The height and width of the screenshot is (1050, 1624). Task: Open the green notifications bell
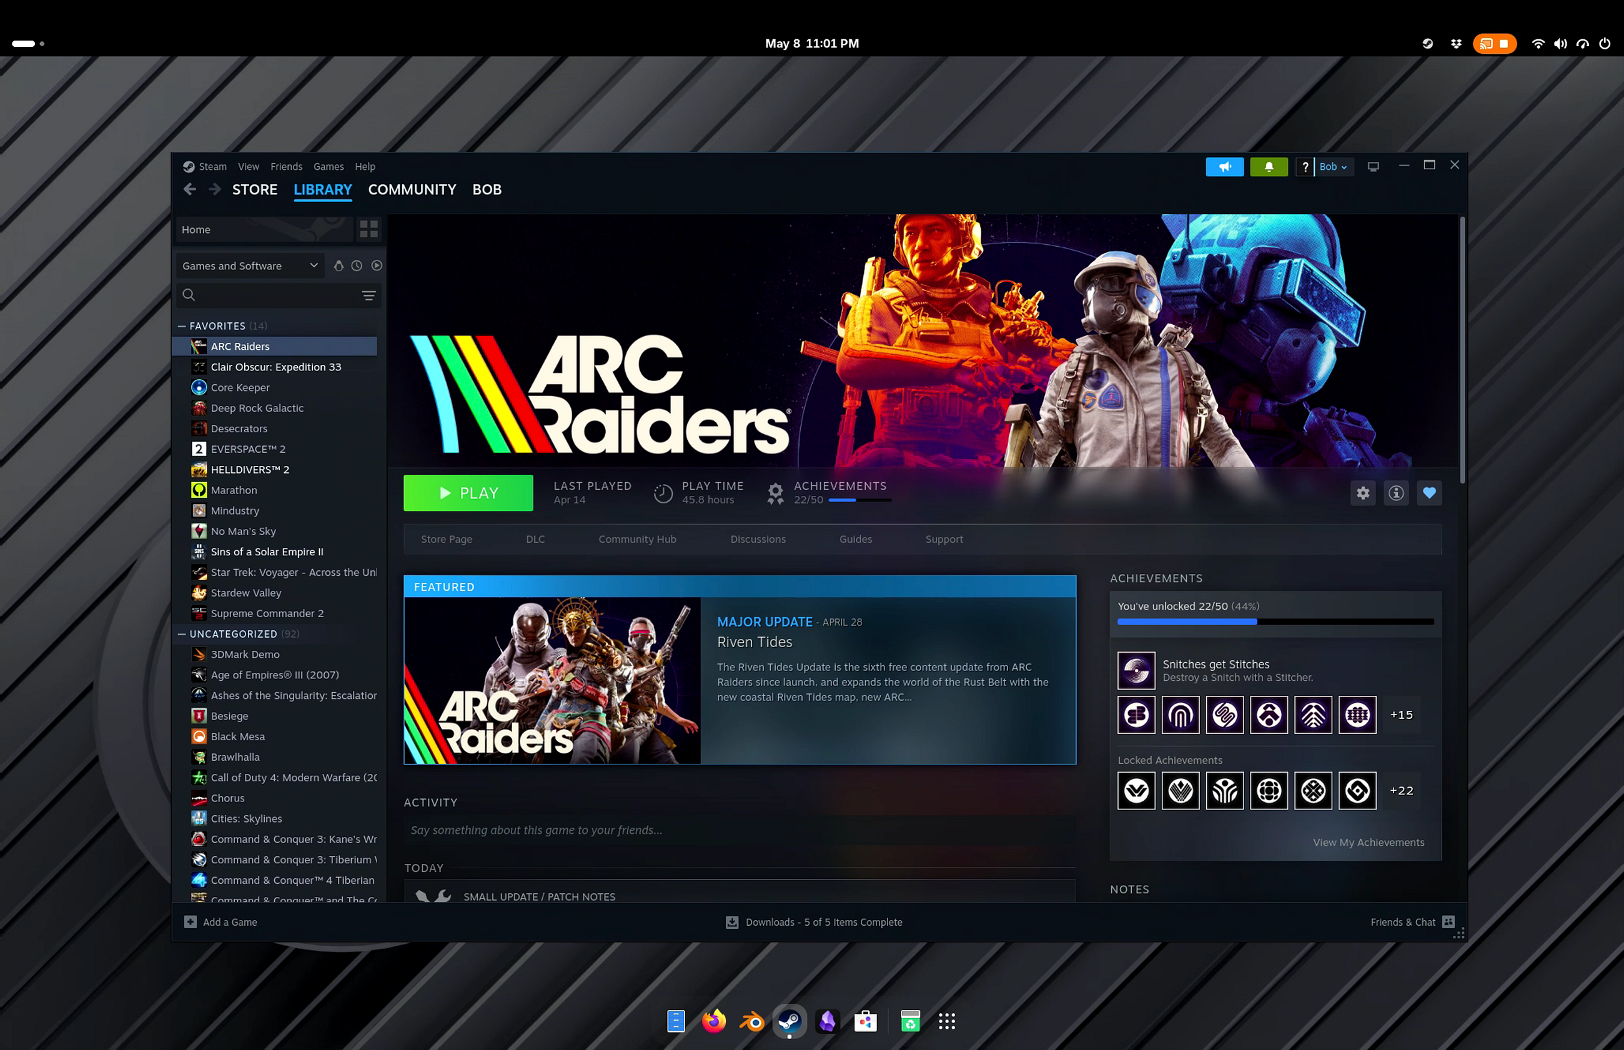coord(1269,167)
